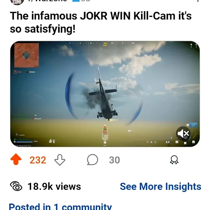
Task: Upvote the JOKR WIN Kill-Cam post
Action: pyautogui.click(x=16, y=159)
